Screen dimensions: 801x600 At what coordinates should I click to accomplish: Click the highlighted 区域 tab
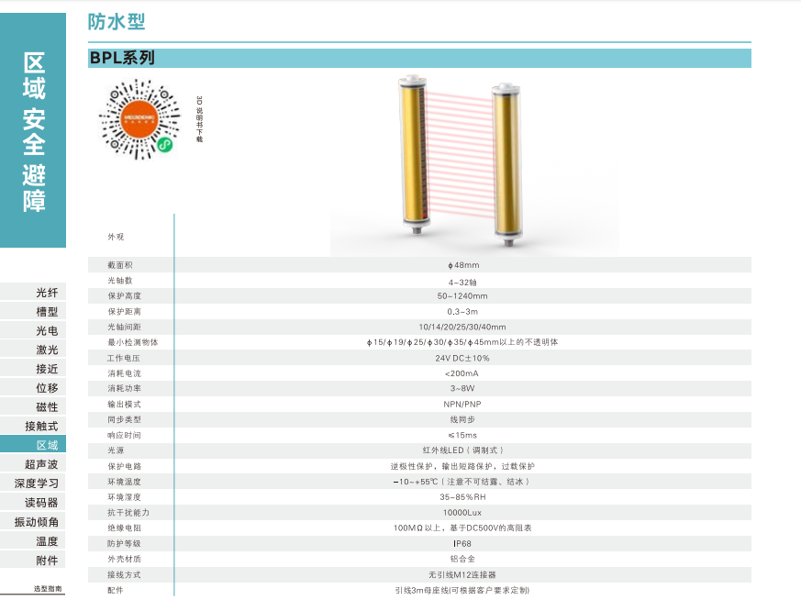(x=47, y=445)
